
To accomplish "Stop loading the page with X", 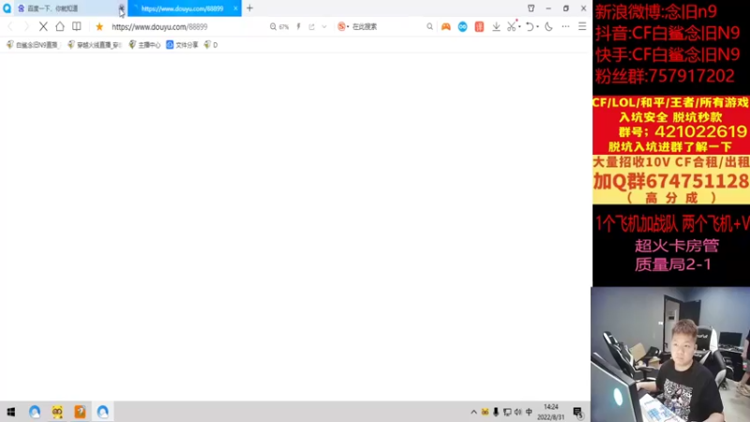I will (x=43, y=27).
